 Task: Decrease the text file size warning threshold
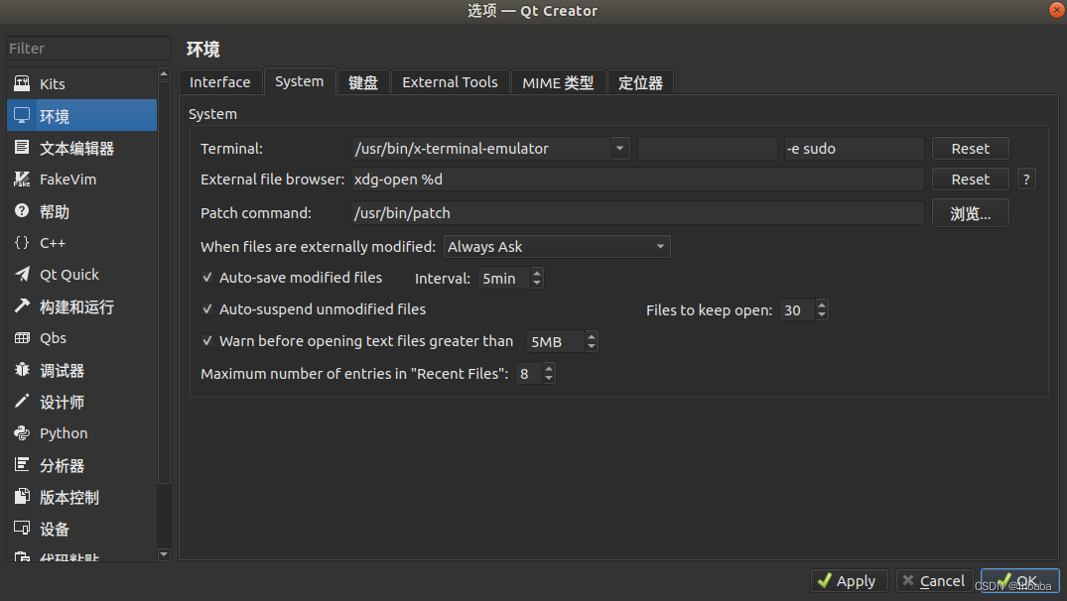(592, 346)
